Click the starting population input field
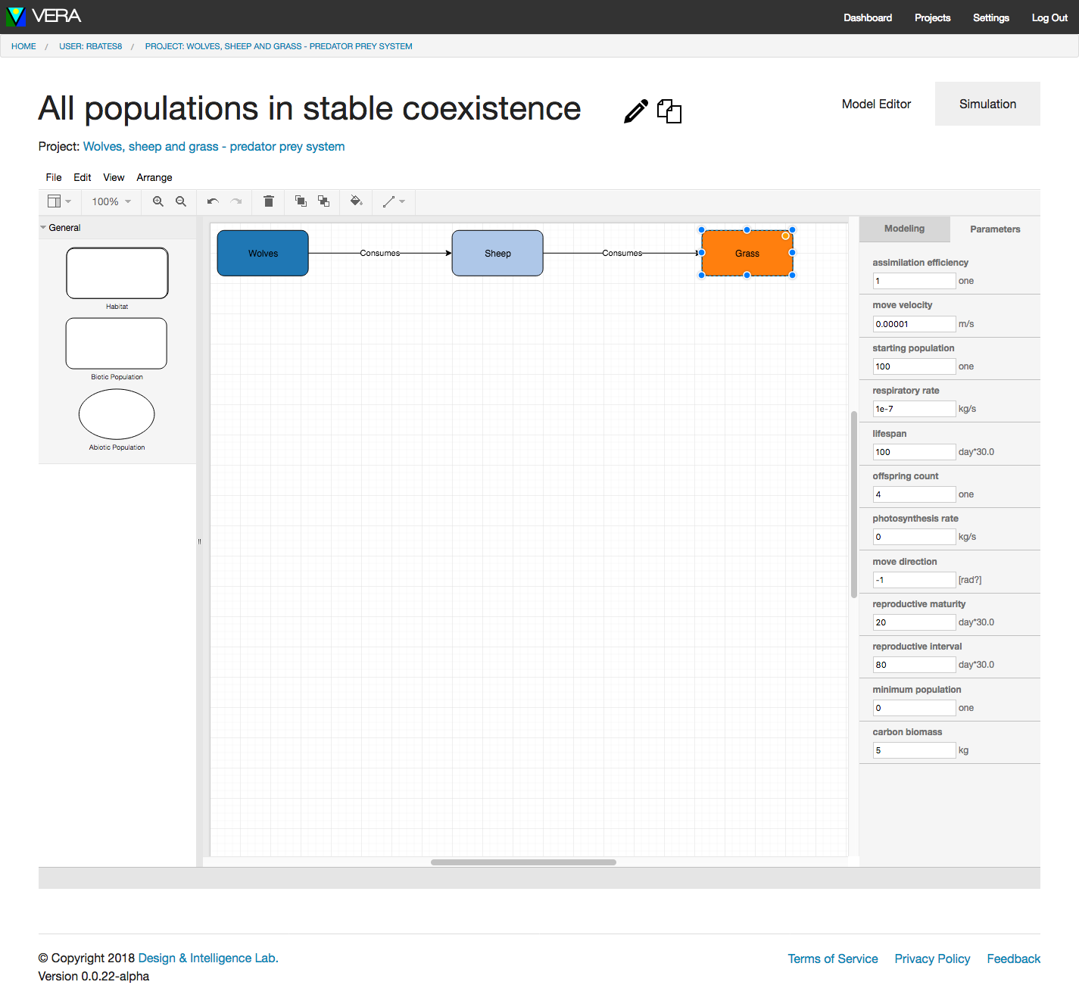 click(x=914, y=366)
